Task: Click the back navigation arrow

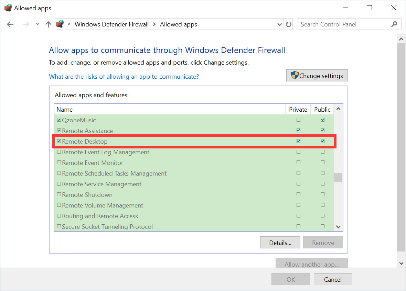Action: (x=10, y=24)
